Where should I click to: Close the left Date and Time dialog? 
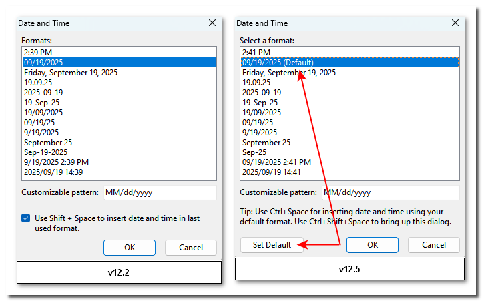coord(212,23)
